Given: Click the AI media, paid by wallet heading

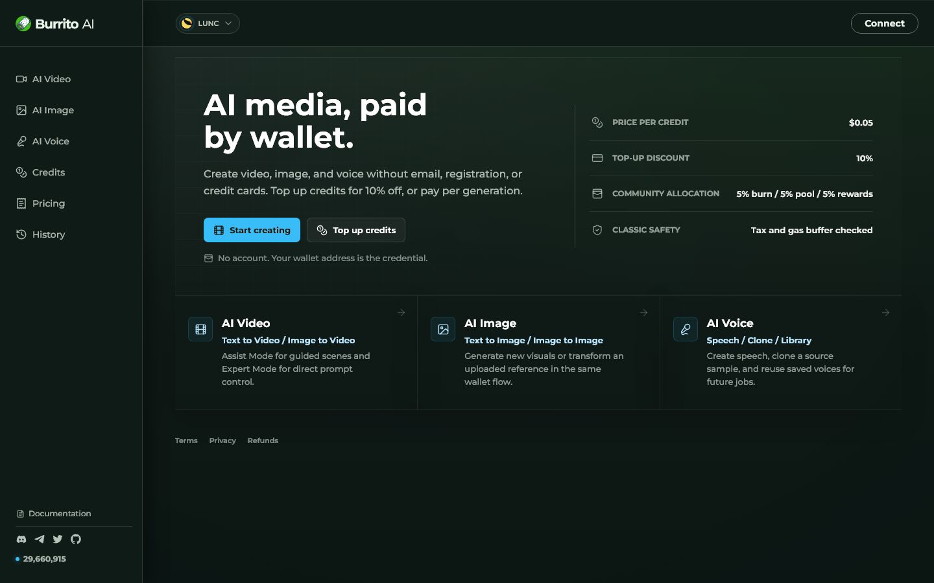Looking at the screenshot, I should click(x=315, y=121).
